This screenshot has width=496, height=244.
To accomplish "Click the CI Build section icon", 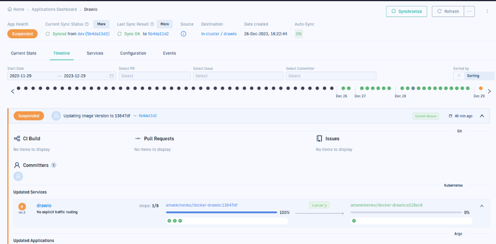I will (17, 138).
